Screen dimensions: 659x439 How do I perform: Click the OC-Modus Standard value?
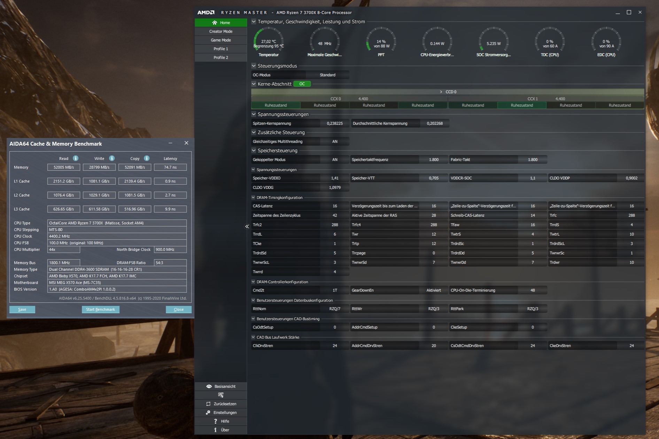click(x=327, y=75)
